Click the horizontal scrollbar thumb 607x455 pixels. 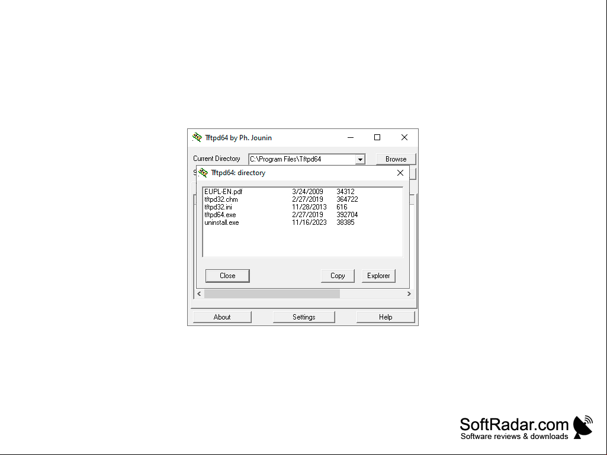272,294
